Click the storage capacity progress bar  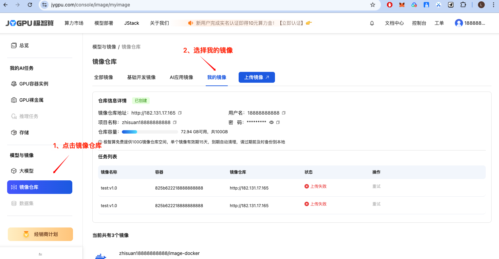150,132
